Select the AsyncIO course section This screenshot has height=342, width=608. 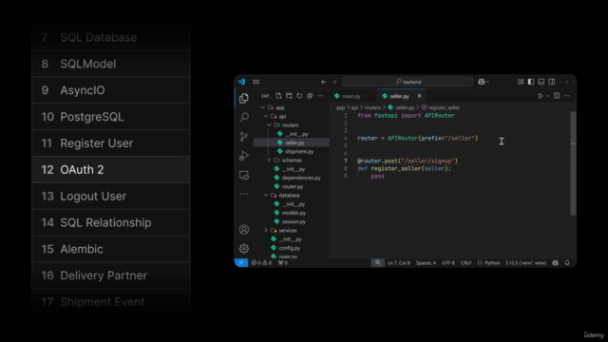tap(111, 90)
